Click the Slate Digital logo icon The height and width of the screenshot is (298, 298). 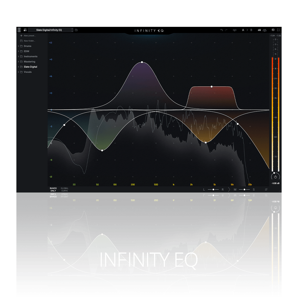coord(19,30)
